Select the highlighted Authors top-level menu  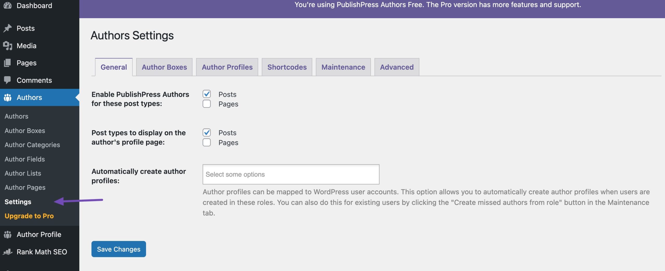[39, 98]
